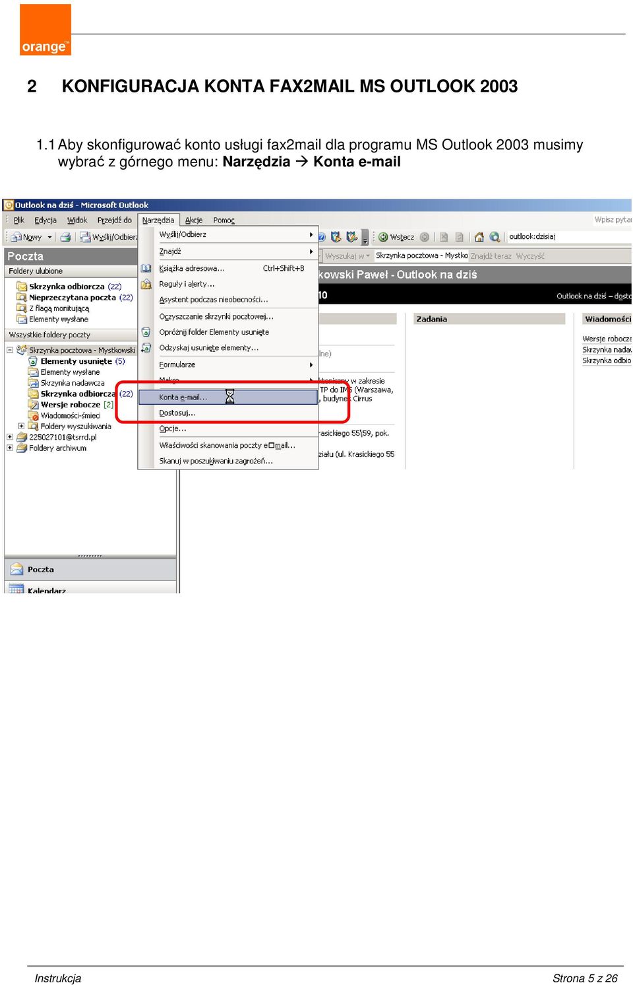Viewport: 633px width, 985px height.
Task: Select Asystent podczas nieobecności... entry
Action: (x=228, y=300)
